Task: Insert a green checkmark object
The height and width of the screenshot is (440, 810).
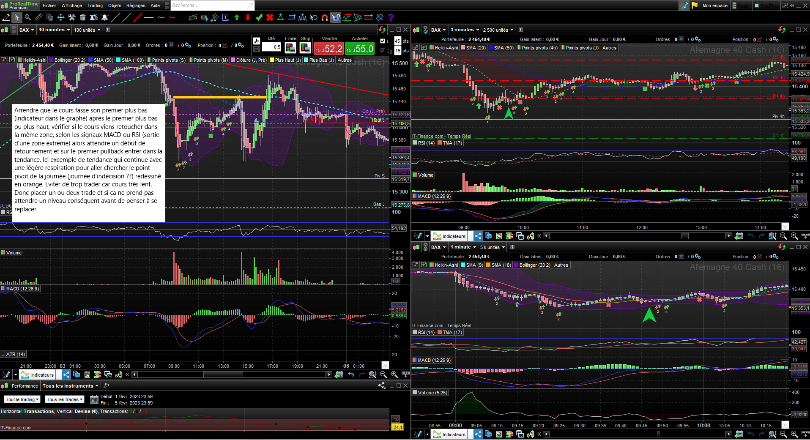Action: click(259, 17)
